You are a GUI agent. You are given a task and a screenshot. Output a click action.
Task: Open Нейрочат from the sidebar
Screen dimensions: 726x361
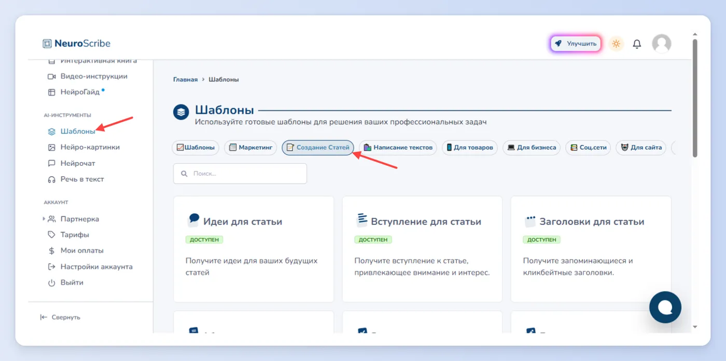[72, 163]
